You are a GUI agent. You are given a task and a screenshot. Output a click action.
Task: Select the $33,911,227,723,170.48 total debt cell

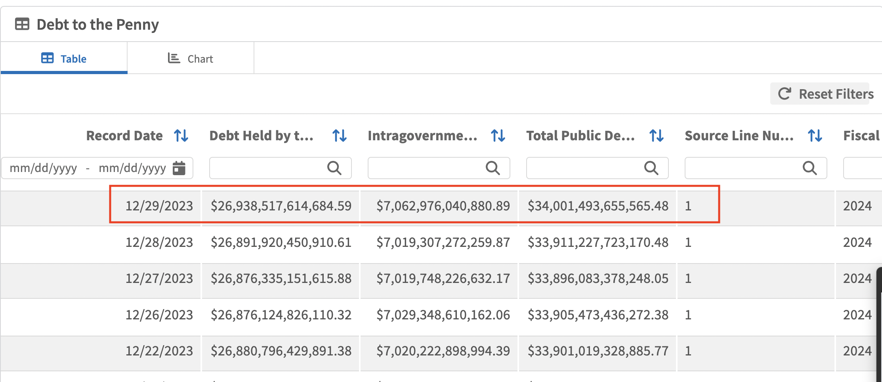[598, 242]
